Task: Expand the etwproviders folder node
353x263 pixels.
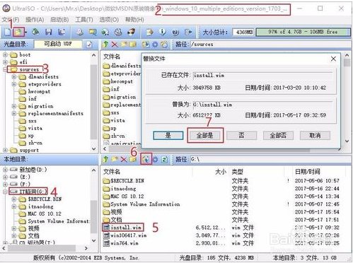Action: click(14, 84)
